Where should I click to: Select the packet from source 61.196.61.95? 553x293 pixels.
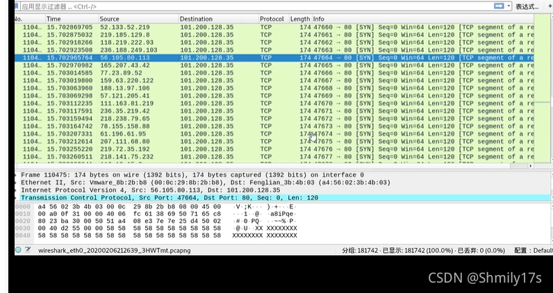pos(274,134)
